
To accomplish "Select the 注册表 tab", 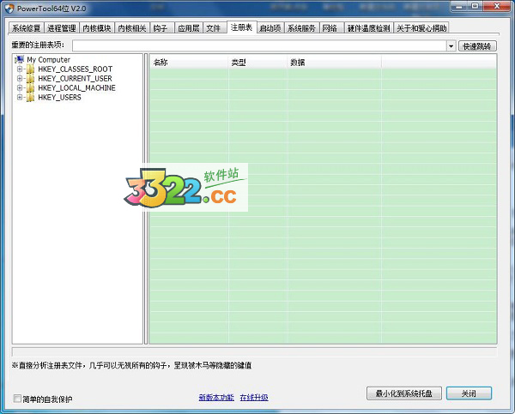I will coord(242,27).
